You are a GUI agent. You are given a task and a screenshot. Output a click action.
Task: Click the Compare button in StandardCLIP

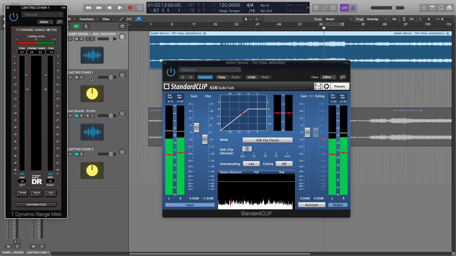point(205,77)
